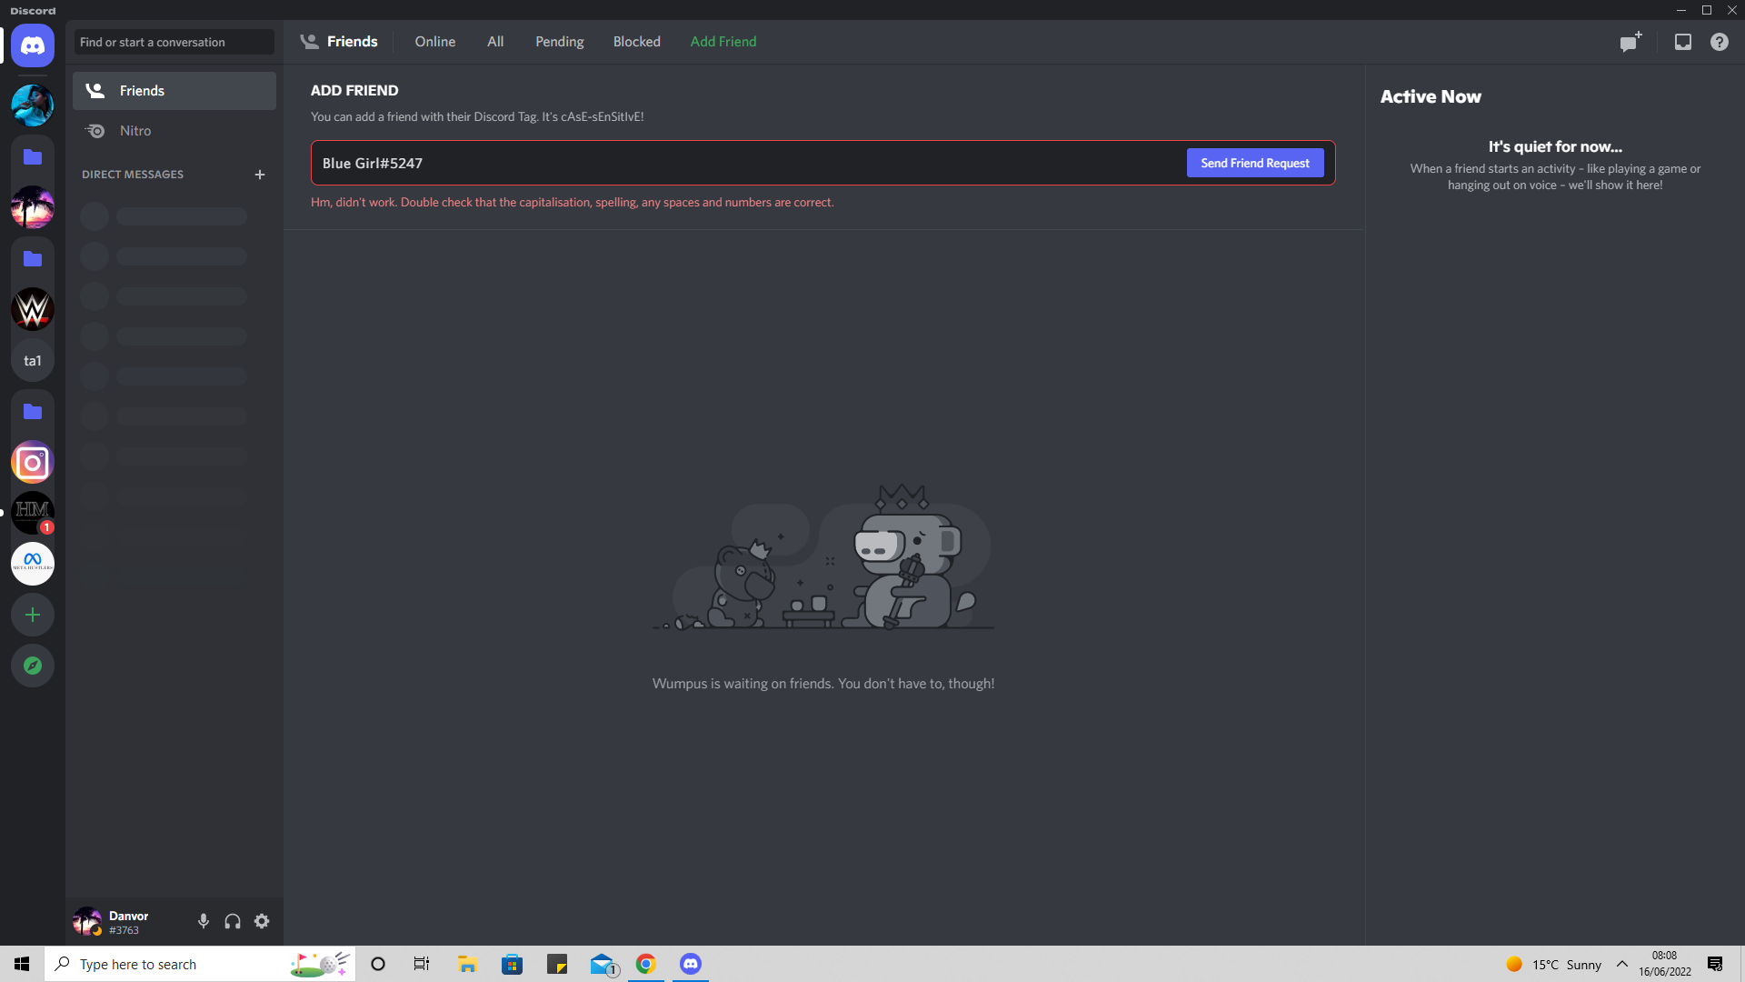Open the Nitro page
This screenshot has width=1745, height=982.
pos(135,131)
